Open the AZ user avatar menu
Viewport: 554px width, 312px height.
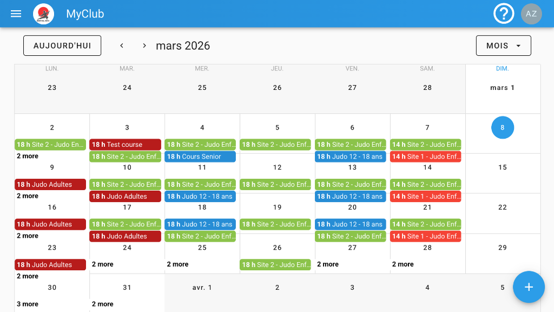click(x=531, y=14)
